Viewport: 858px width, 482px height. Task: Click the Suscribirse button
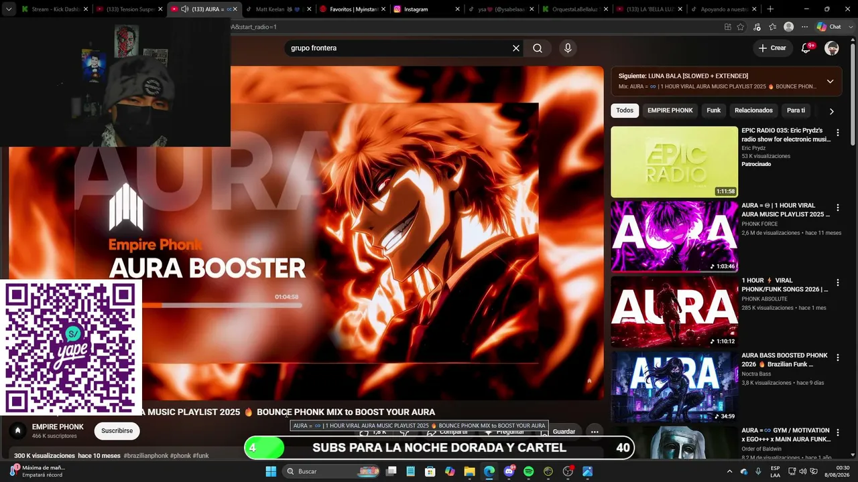[x=117, y=430]
